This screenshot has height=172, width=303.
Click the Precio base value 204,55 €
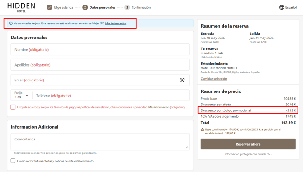[x=290, y=99]
